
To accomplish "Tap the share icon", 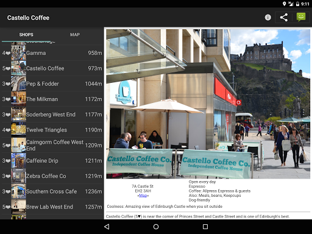I will 284,18.
